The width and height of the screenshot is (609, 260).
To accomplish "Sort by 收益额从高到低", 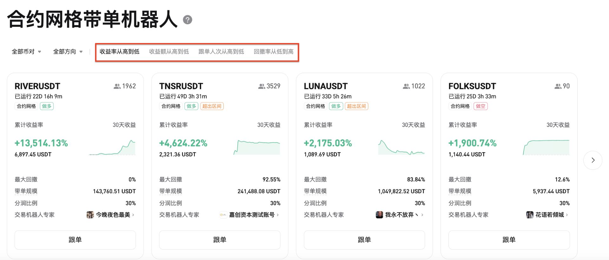I will click(169, 52).
